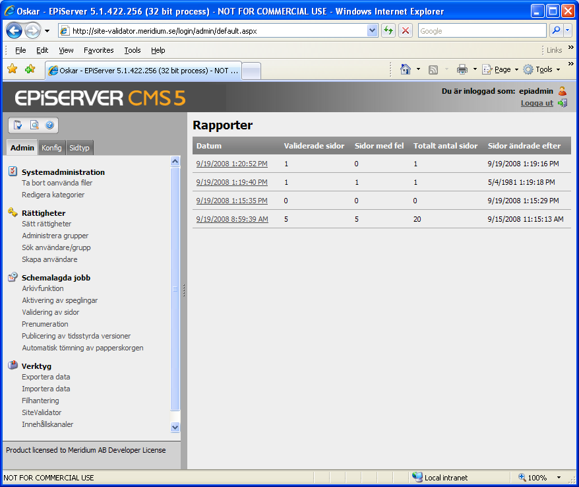
Task: Click the Rättigheter keys icon
Action: point(13,212)
